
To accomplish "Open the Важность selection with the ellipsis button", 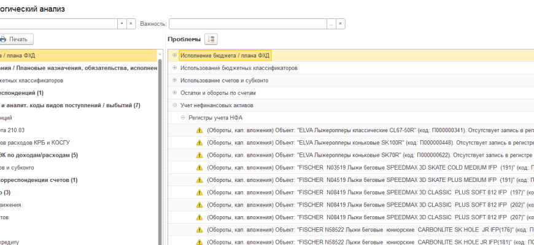I will point(331,23).
